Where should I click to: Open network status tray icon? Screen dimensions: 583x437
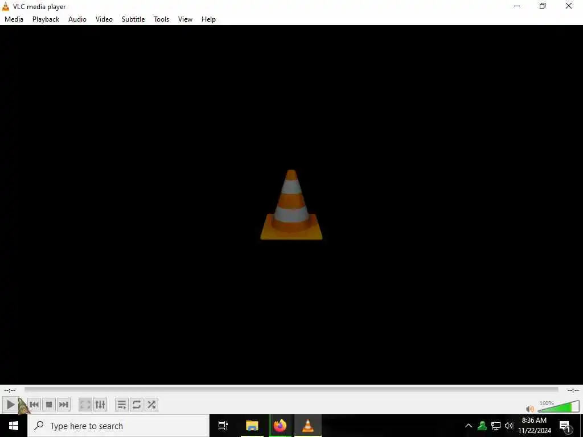(496, 426)
